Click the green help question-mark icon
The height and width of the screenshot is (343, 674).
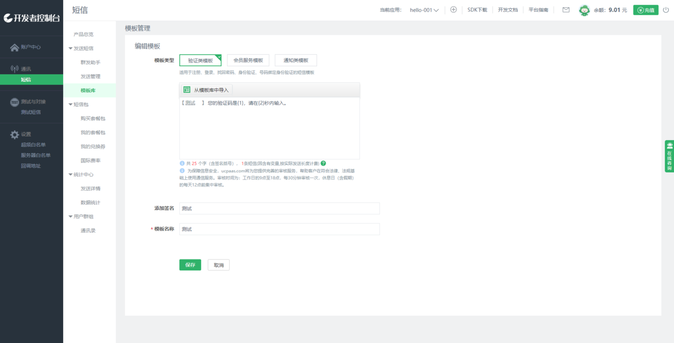coord(323,163)
